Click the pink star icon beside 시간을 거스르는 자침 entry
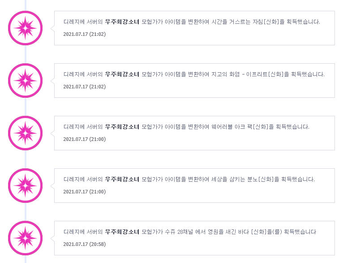The image size is (343, 263). [x=26, y=28]
